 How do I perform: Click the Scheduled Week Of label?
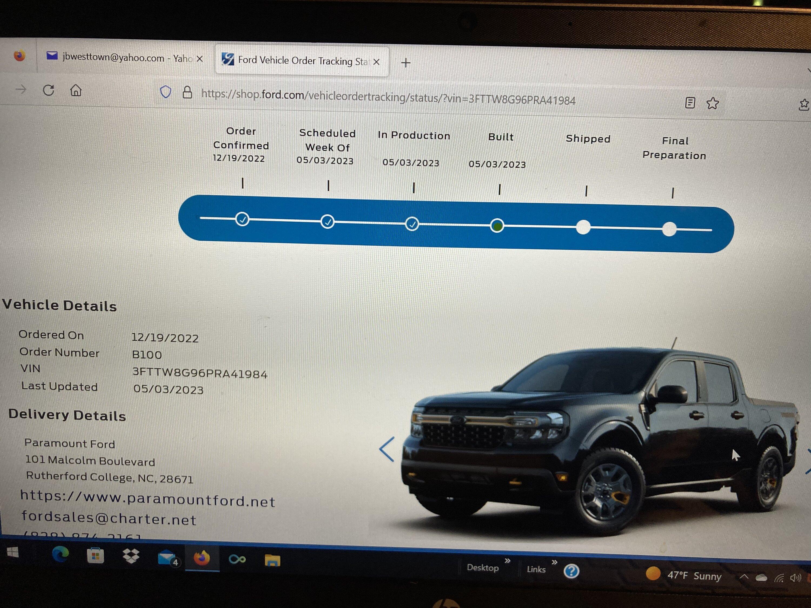327,140
